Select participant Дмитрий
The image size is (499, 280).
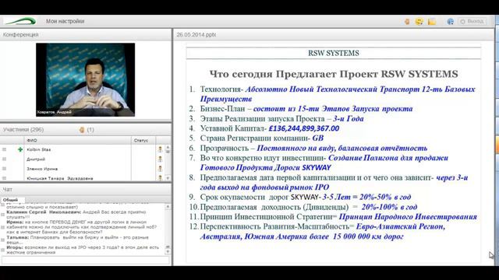coord(36,159)
